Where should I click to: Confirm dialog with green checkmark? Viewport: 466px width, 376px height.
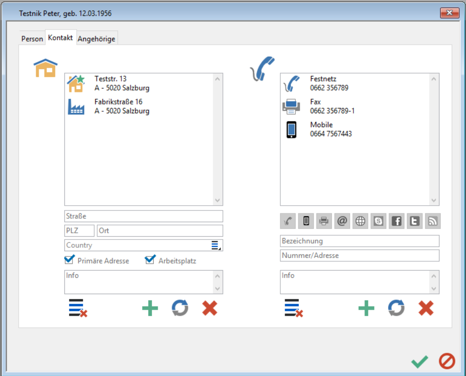(x=420, y=361)
